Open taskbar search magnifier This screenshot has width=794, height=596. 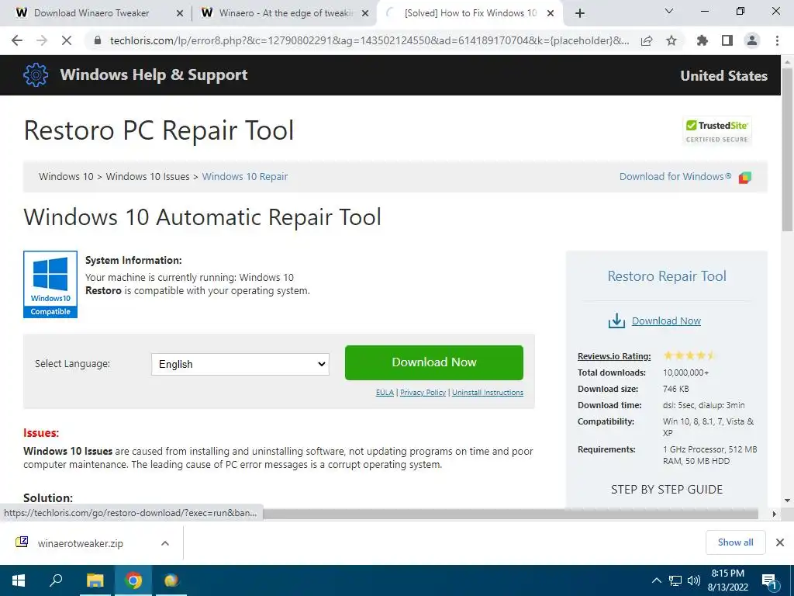[x=56, y=580]
